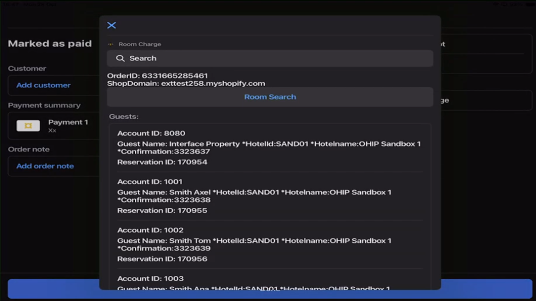The width and height of the screenshot is (536, 301).
Task: Close the Room Charge dialog
Action: (x=112, y=25)
